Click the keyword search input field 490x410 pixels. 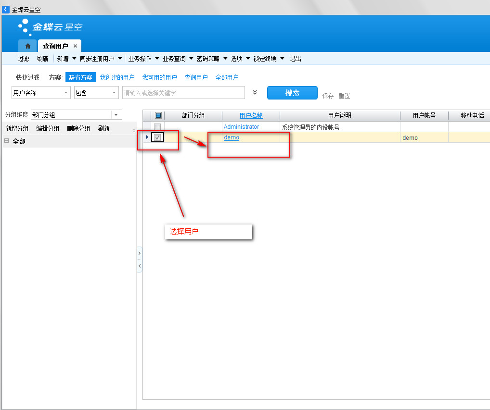(183, 93)
